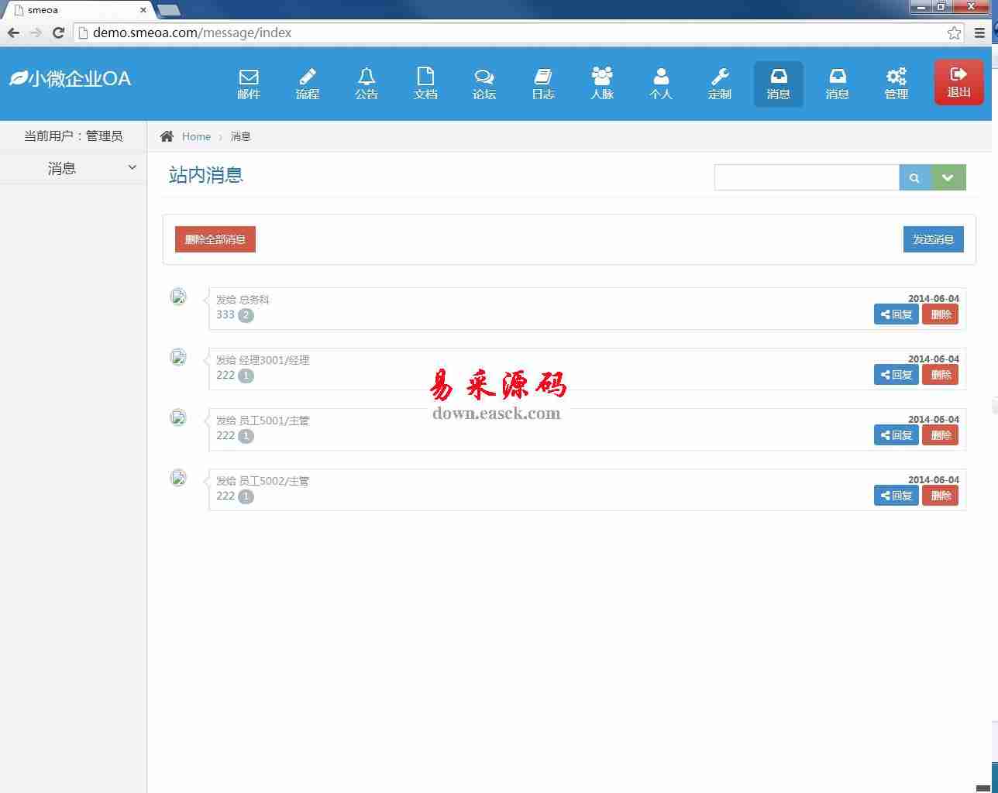The height and width of the screenshot is (793, 998).
Task: Delete the 经理3001/经理 message
Action: click(940, 375)
